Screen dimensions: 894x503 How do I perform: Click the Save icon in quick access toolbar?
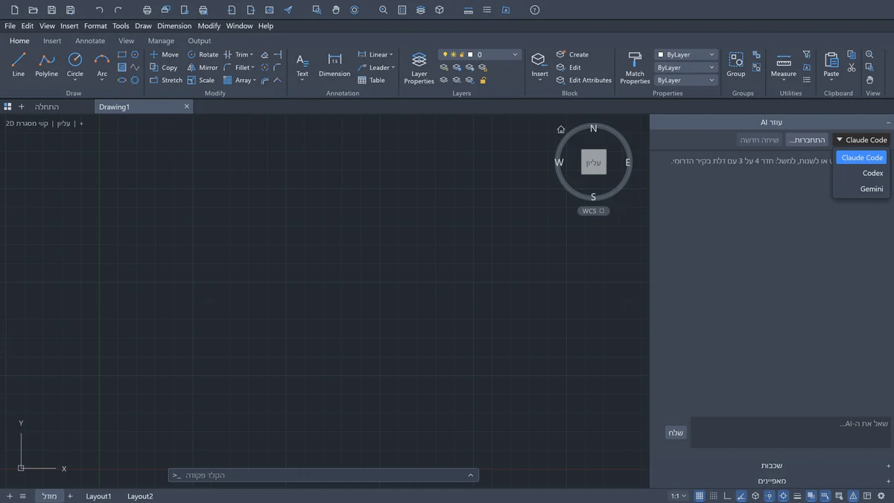coord(51,10)
